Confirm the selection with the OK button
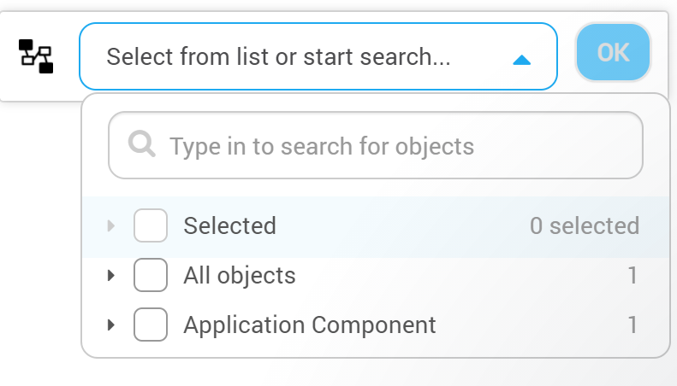 (x=613, y=52)
